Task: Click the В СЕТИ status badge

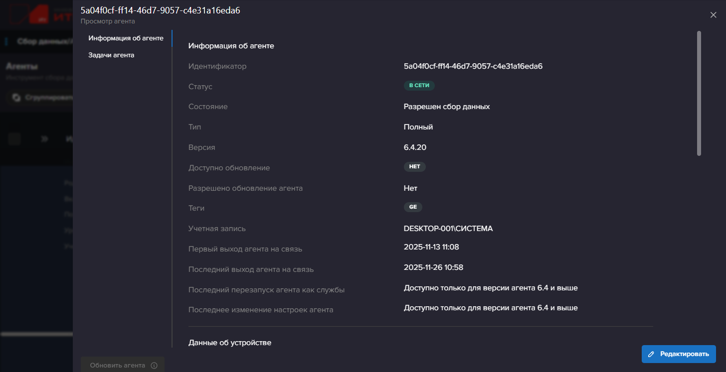Action: click(x=419, y=86)
